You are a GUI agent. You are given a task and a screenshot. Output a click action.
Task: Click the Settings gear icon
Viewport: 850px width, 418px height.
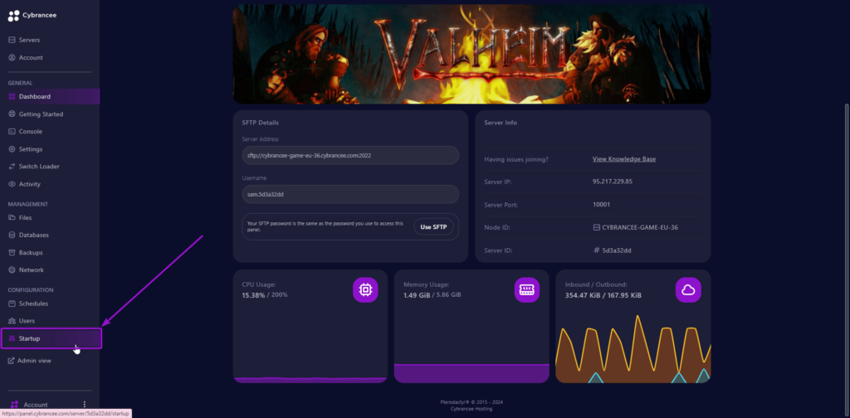click(12, 149)
